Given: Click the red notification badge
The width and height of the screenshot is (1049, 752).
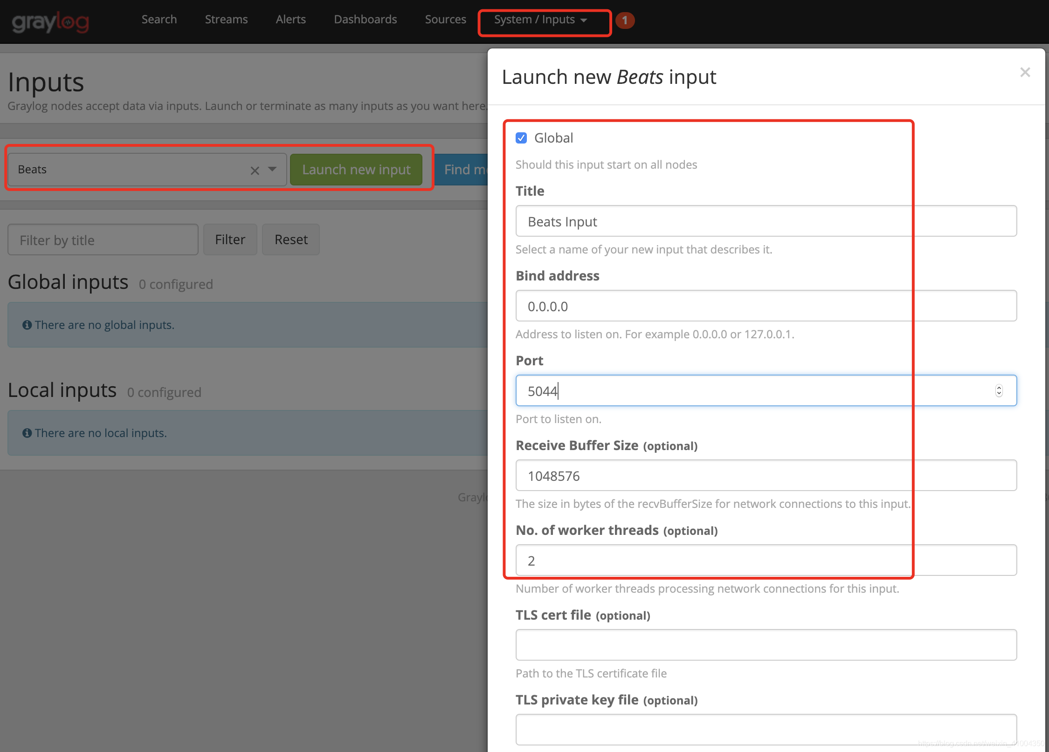Looking at the screenshot, I should [x=625, y=21].
